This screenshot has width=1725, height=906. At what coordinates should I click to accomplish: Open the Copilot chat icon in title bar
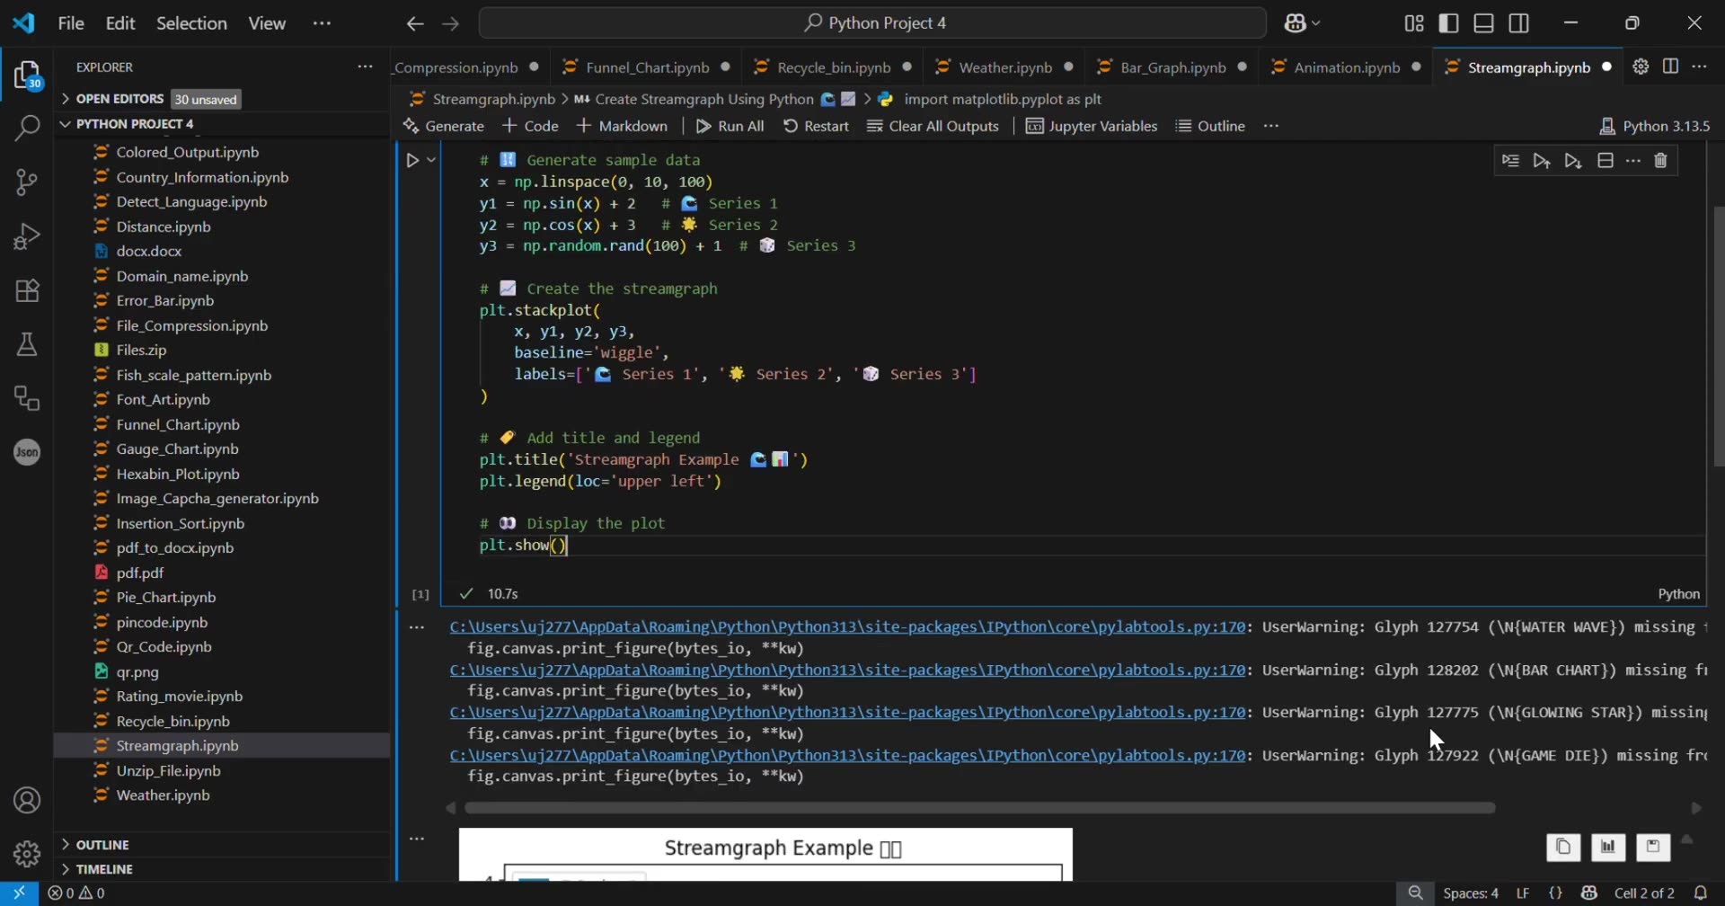click(1295, 23)
